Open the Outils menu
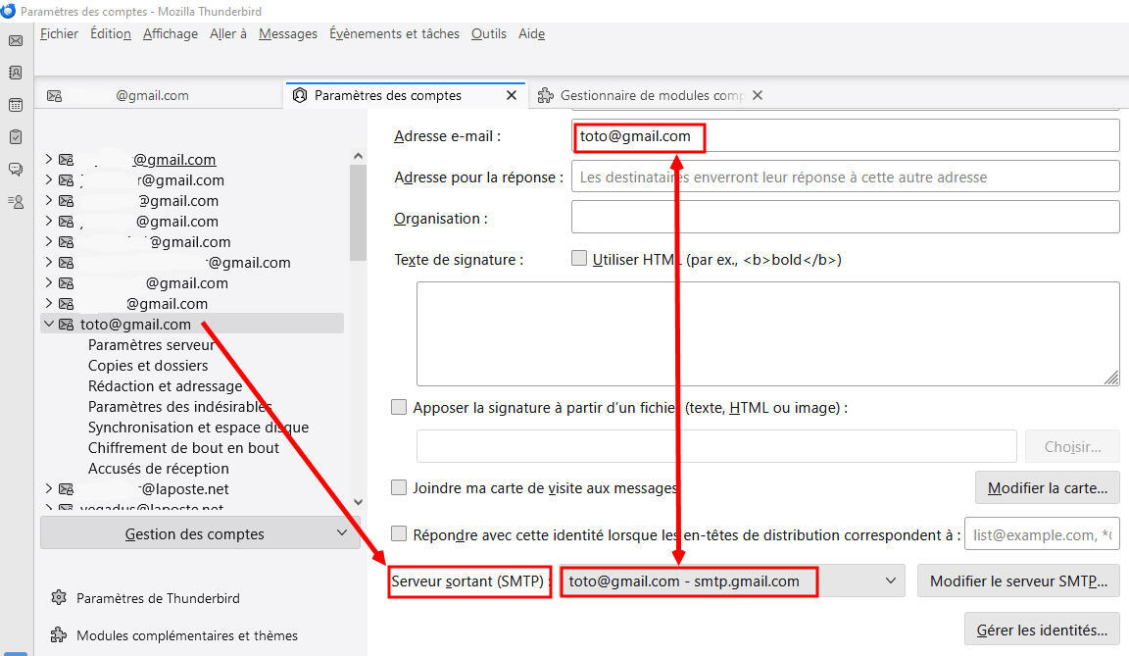This screenshot has height=656, width=1129. 488,34
